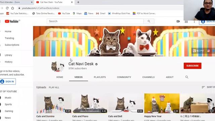This screenshot has height=121, width=215.
Task: Click the Happy New Year video title
Action: click(153, 116)
